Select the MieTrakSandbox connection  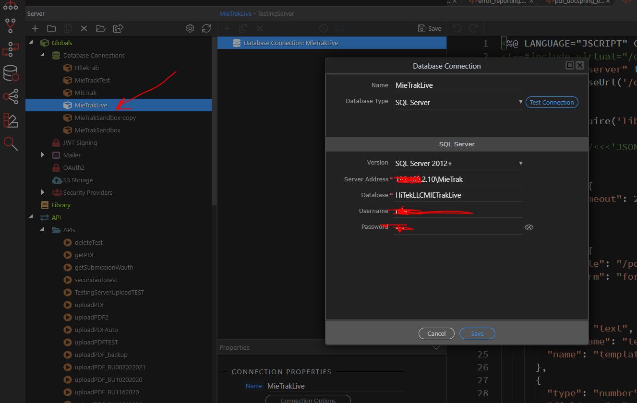click(97, 130)
